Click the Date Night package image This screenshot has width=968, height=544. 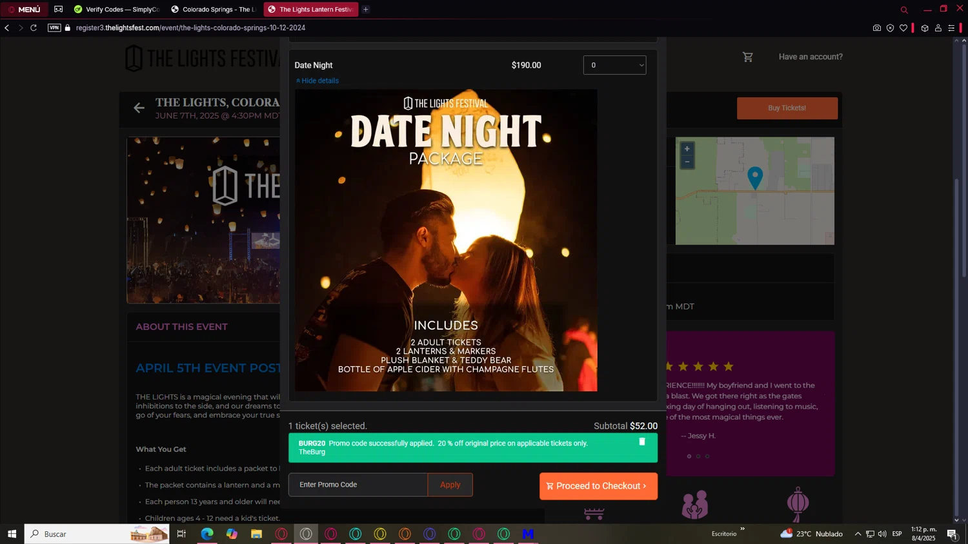tap(446, 240)
